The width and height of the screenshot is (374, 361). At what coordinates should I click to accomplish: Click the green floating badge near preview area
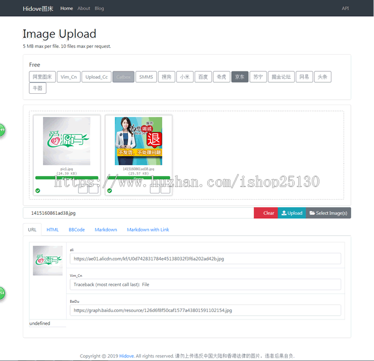coord(2,130)
